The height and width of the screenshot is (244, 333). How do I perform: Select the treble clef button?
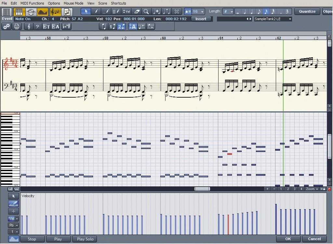pos(29,27)
